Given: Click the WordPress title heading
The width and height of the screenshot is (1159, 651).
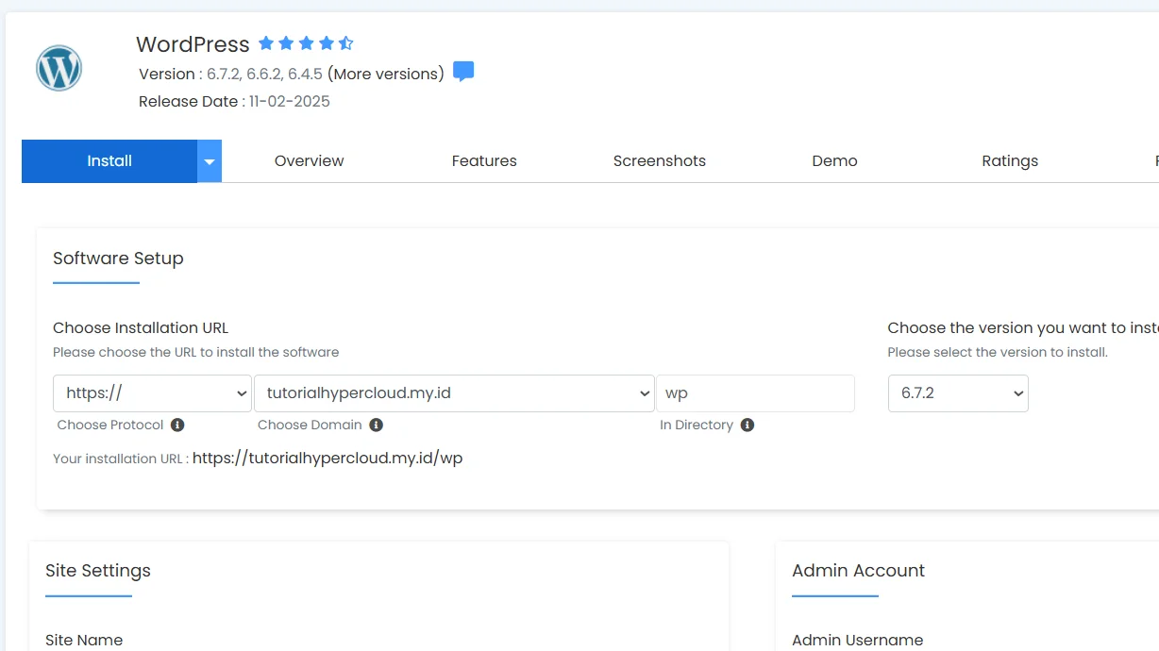Looking at the screenshot, I should [193, 44].
